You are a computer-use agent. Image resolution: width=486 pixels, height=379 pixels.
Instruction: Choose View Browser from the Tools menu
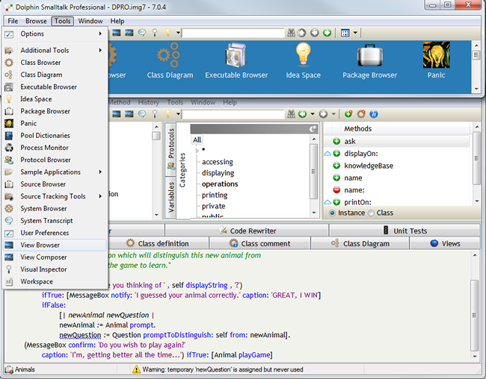click(55, 245)
